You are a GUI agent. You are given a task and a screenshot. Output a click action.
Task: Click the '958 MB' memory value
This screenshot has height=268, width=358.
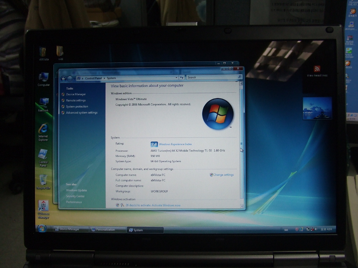point(155,156)
